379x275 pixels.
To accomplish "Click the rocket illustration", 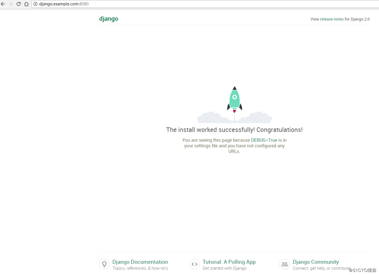I will (234, 105).
